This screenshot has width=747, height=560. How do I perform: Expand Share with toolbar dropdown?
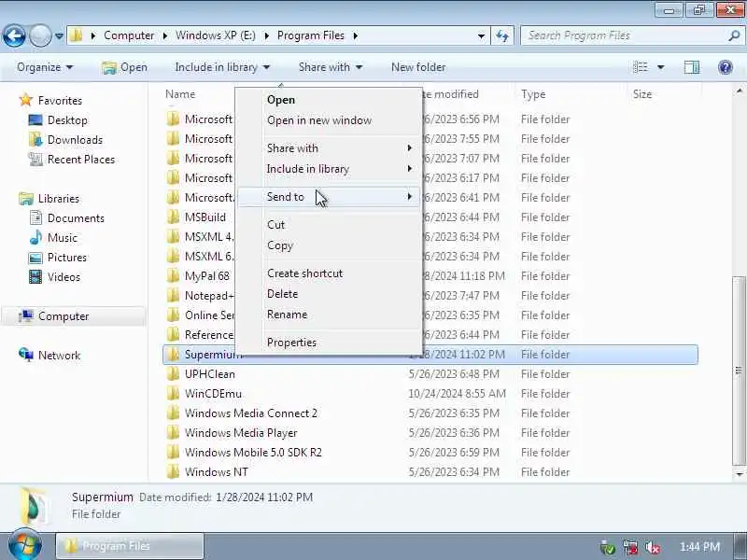(x=331, y=67)
